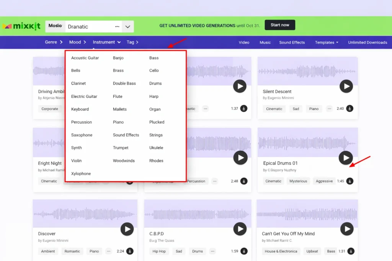Show more tags for Silent Descent
Viewport: 392px width, 261px height.
pos(329,109)
